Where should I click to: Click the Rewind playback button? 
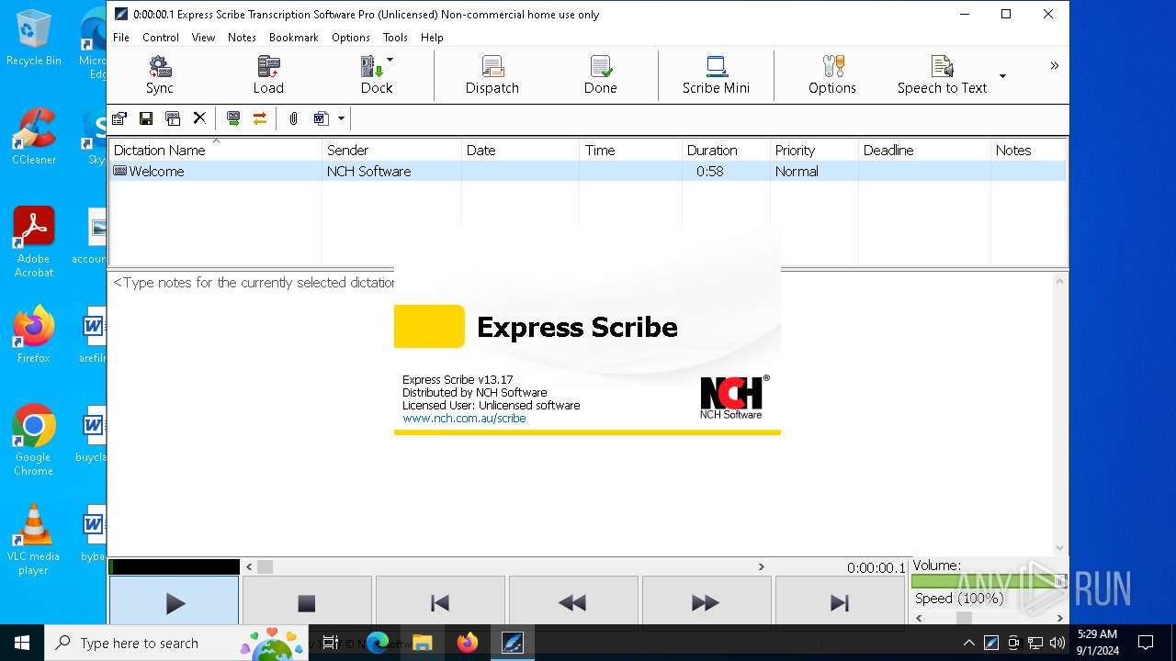click(x=572, y=602)
